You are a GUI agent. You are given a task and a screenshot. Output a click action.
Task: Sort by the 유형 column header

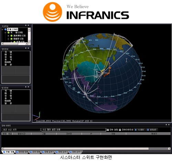point(114,134)
